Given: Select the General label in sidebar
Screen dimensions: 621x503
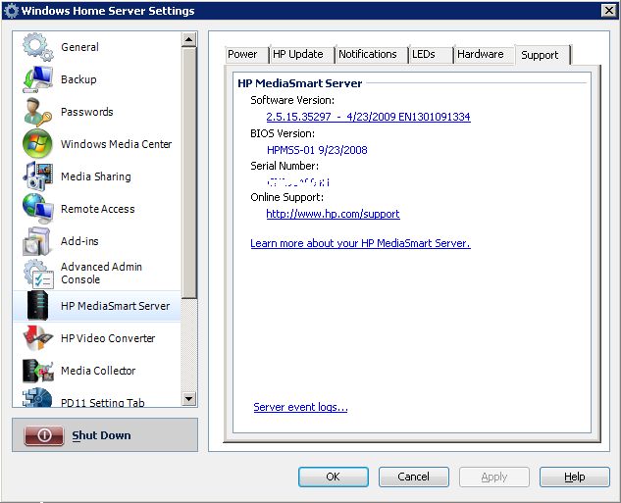Looking at the screenshot, I should coord(80,47).
